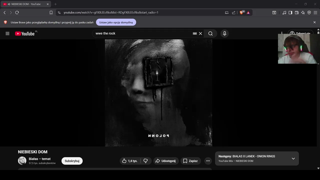Open Brave Wallet icon
This screenshot has width=320, height=180.
point(297,12)
